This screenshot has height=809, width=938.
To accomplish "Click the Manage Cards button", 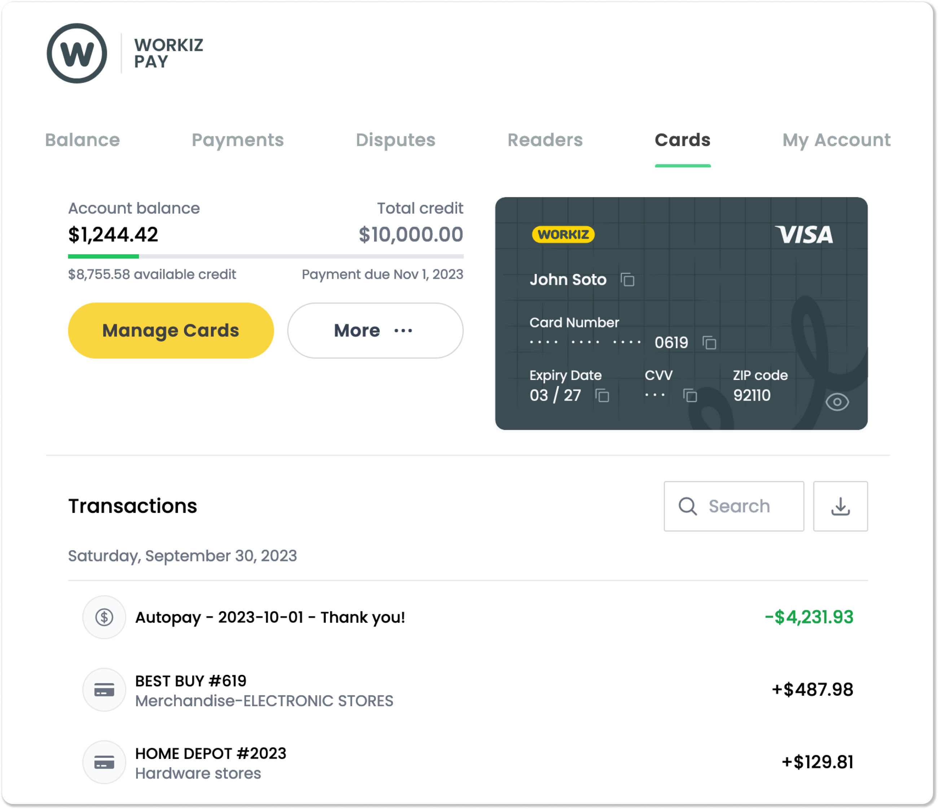I will (x=171, y=331).
